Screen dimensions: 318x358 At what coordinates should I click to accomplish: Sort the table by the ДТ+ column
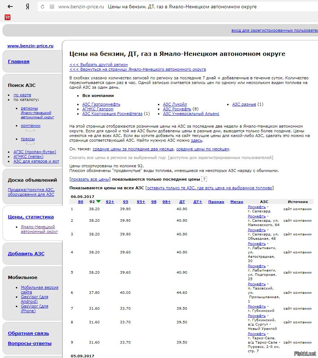(198, 202)
